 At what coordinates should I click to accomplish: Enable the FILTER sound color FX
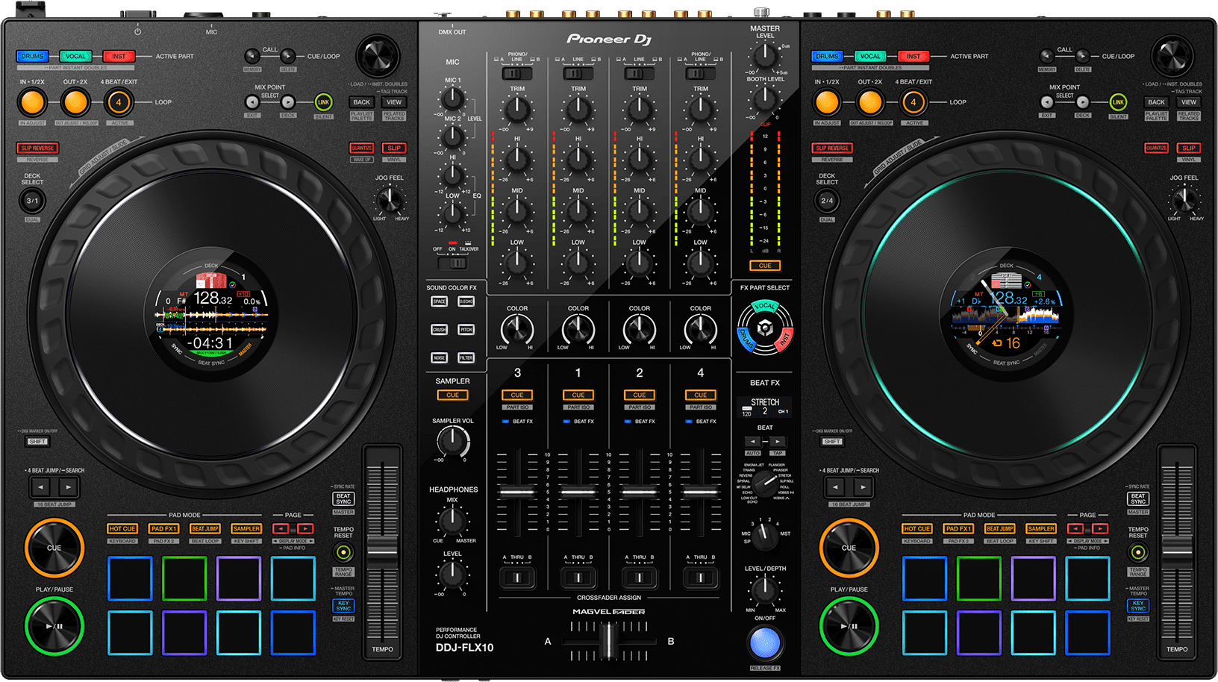point(466,357)
